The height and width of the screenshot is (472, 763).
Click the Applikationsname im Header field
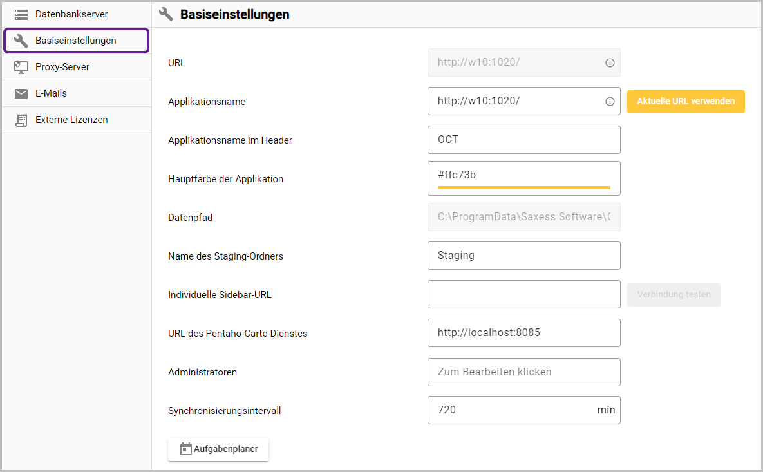523,140
